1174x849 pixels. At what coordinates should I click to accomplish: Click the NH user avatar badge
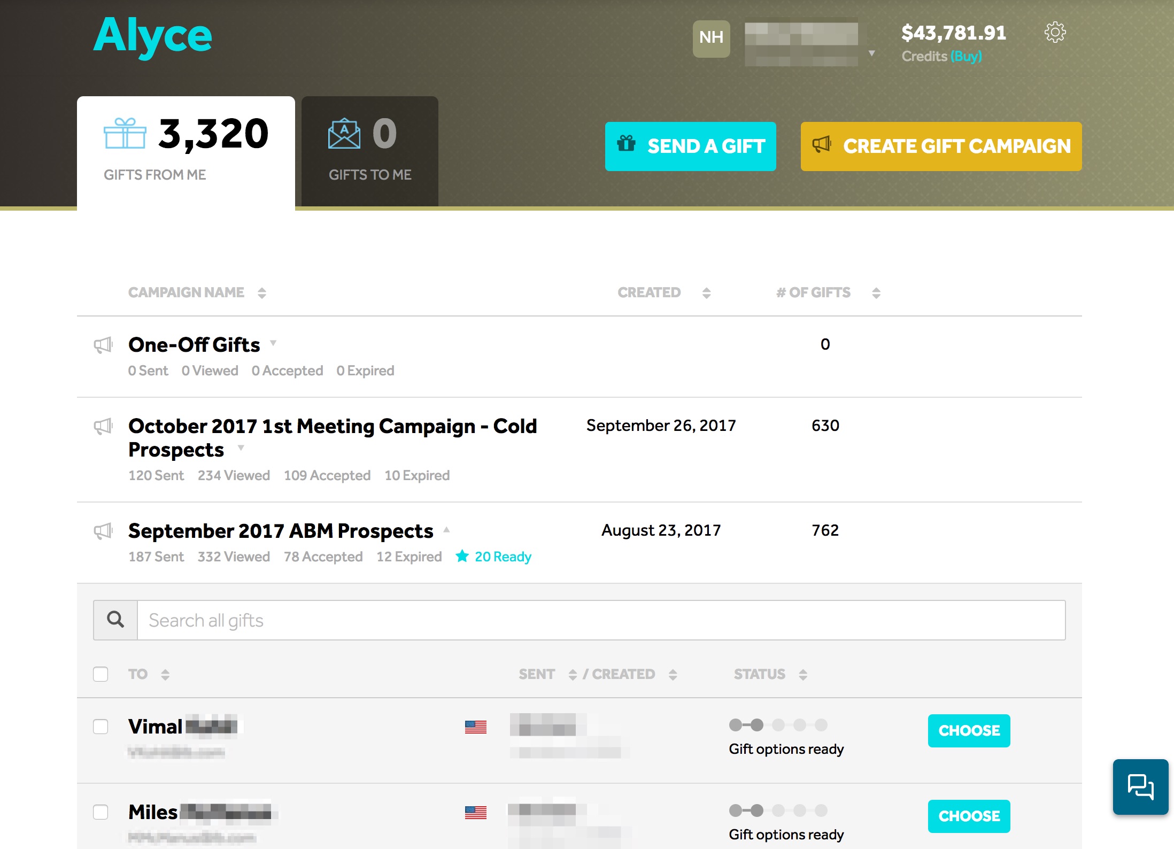tap(711, 38)
